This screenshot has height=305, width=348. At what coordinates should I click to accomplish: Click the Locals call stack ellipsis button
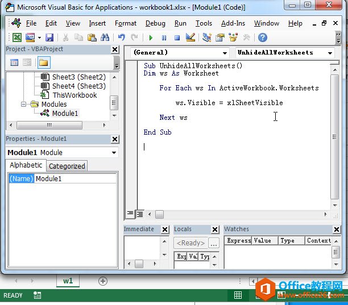[x=214, y=243]
